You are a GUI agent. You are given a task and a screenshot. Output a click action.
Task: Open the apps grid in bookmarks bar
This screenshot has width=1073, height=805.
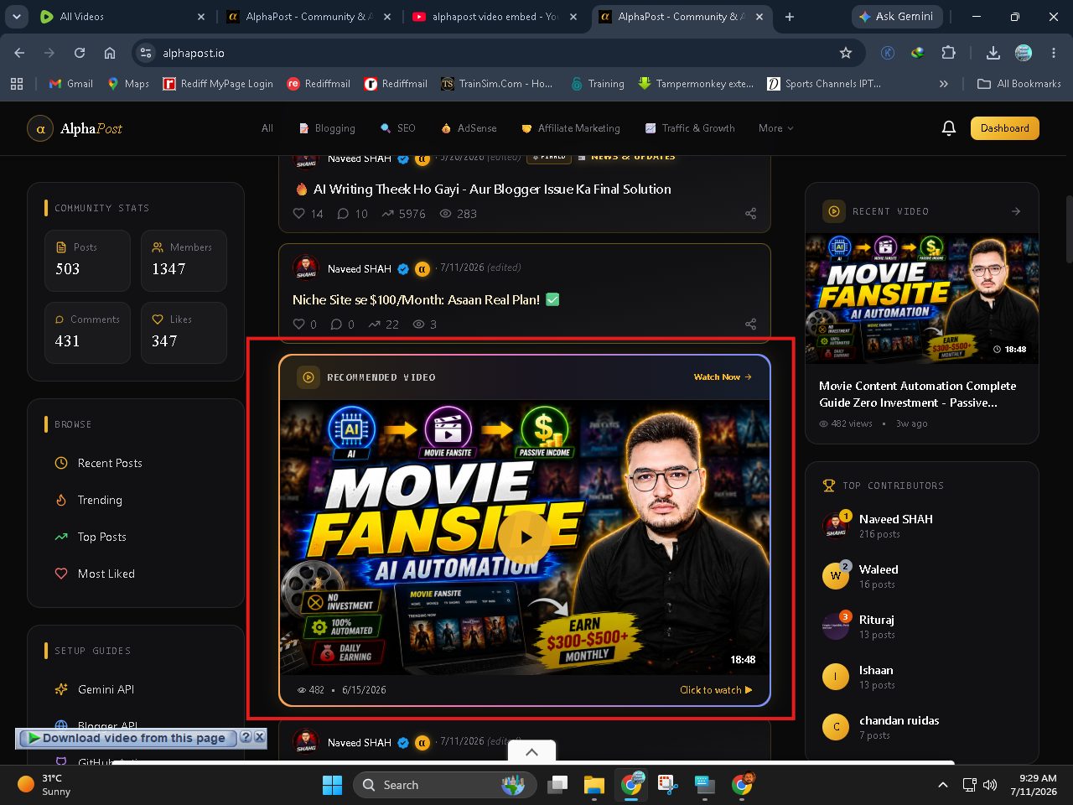[x=17, y=84]
